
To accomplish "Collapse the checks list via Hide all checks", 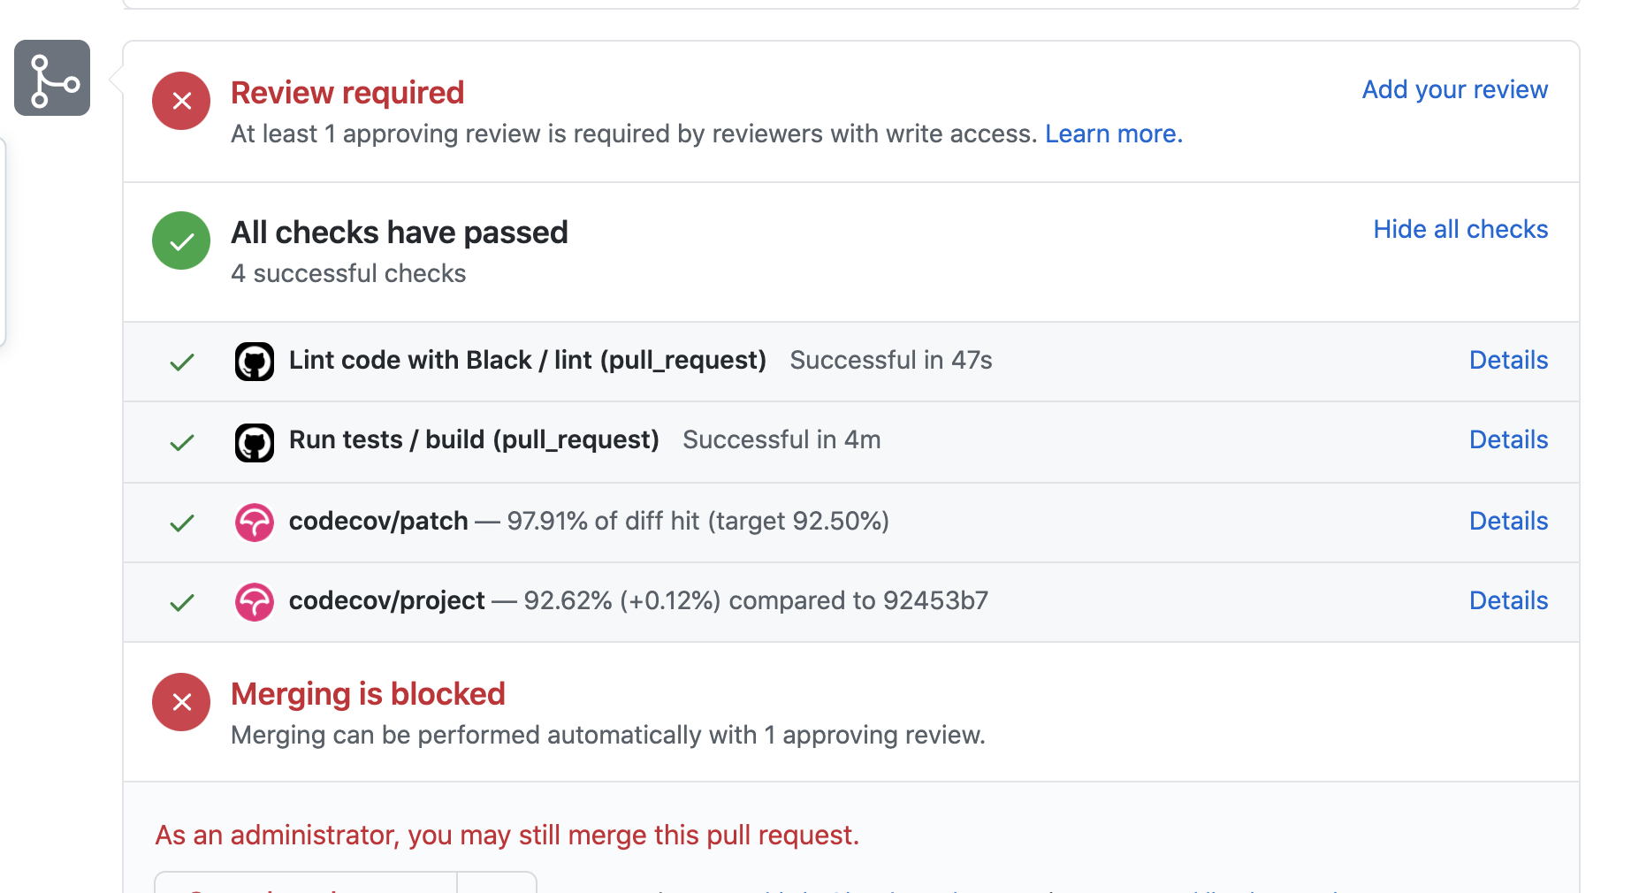I will (x=1460, y=229).
